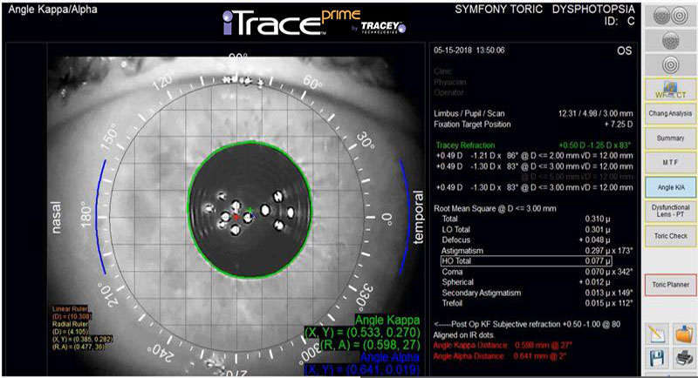Select the Angle K/A display
Image resolution: width=698 pixels, height=378 pixels.
(670, 187)
